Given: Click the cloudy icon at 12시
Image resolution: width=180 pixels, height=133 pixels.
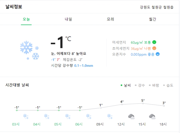Looking at the screenshot, I should tap(131, 117).
